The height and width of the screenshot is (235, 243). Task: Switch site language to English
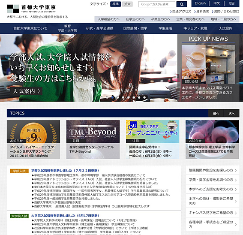pos(200,3)
